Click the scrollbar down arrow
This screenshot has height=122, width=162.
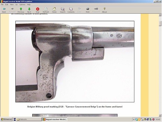pyautogui.click(x=160, y=115)
